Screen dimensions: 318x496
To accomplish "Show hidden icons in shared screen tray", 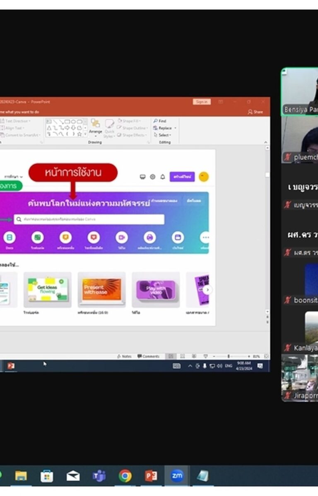I will [190, 366].
